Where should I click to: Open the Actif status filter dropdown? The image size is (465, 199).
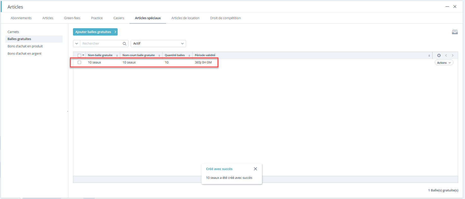158,44
